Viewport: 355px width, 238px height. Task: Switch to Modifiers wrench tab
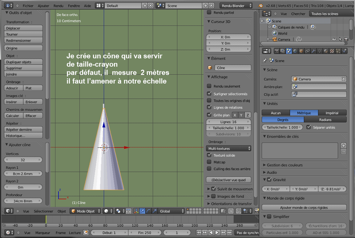click(x=313, y=51)
